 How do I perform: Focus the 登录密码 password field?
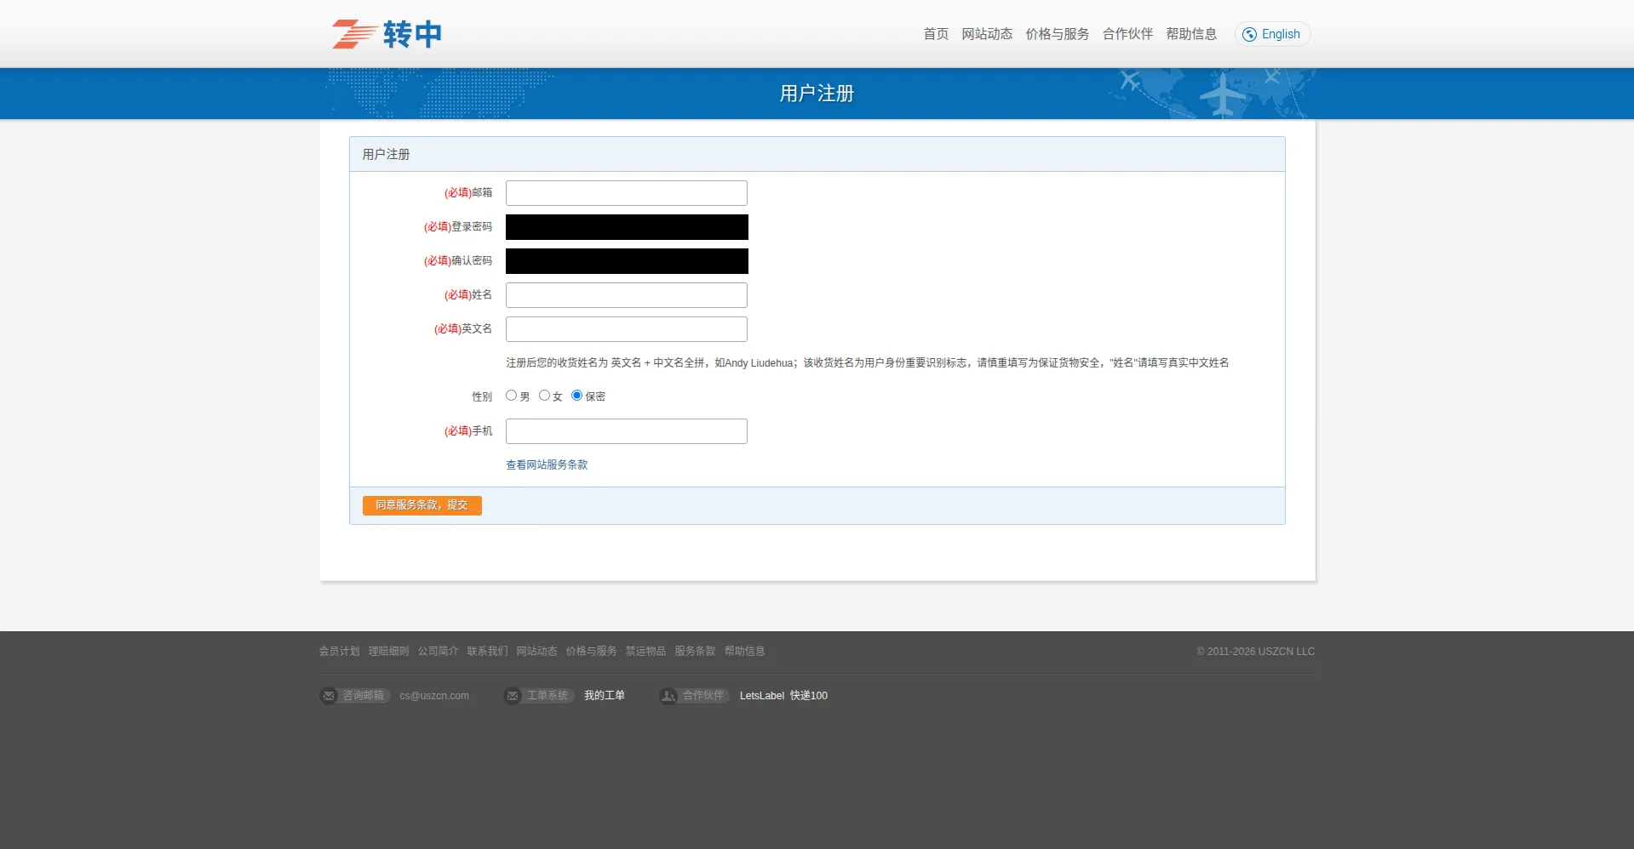click(x=627, y=227)
